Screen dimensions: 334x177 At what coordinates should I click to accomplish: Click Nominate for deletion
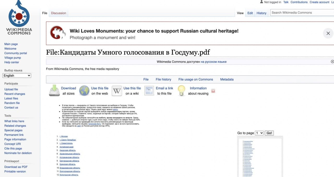tap(18, 153)
